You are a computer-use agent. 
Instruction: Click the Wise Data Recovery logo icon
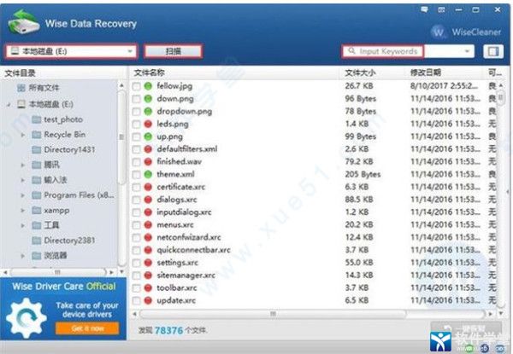click(24, 22)
